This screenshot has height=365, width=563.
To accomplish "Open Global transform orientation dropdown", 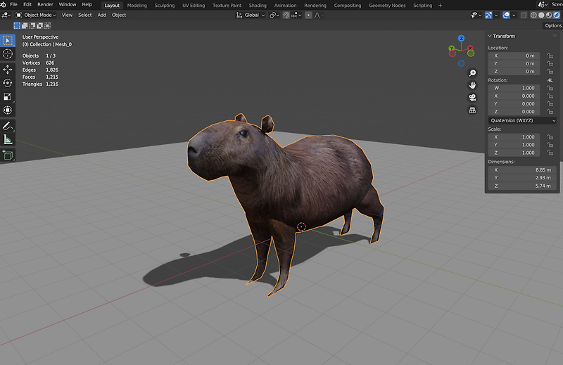I will pos(251,15).
